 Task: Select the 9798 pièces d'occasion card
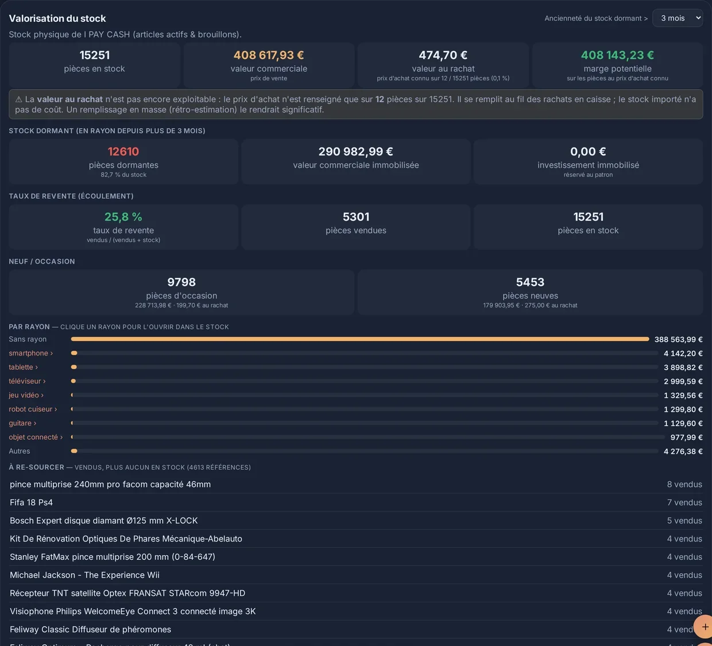(181, 292)
